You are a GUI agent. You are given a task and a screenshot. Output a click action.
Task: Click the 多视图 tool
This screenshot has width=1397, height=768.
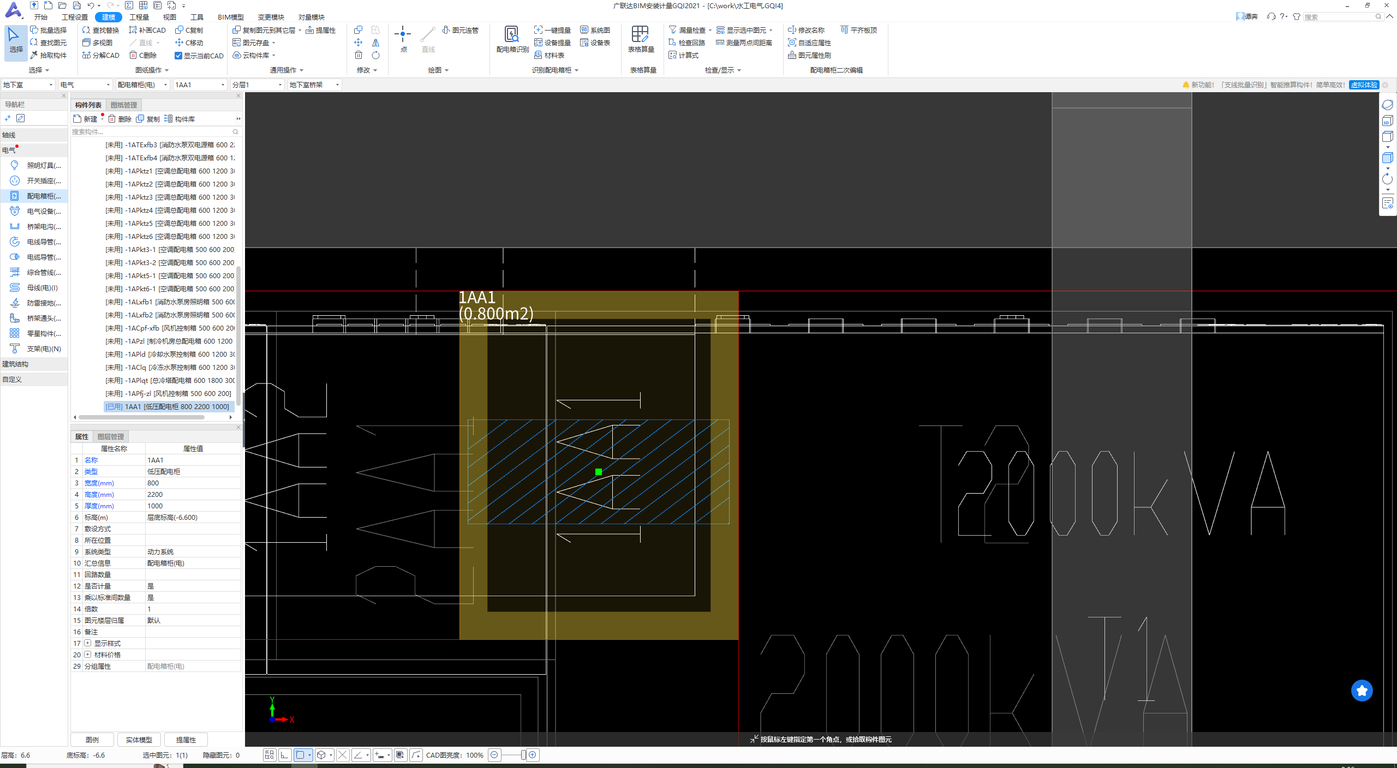point(98,43)
